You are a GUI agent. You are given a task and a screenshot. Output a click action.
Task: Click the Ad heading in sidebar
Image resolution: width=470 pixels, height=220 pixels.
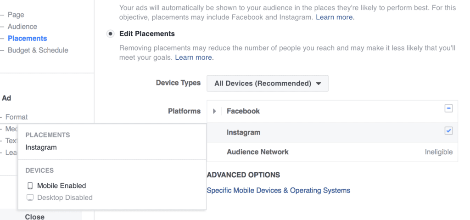coord(6,98)
